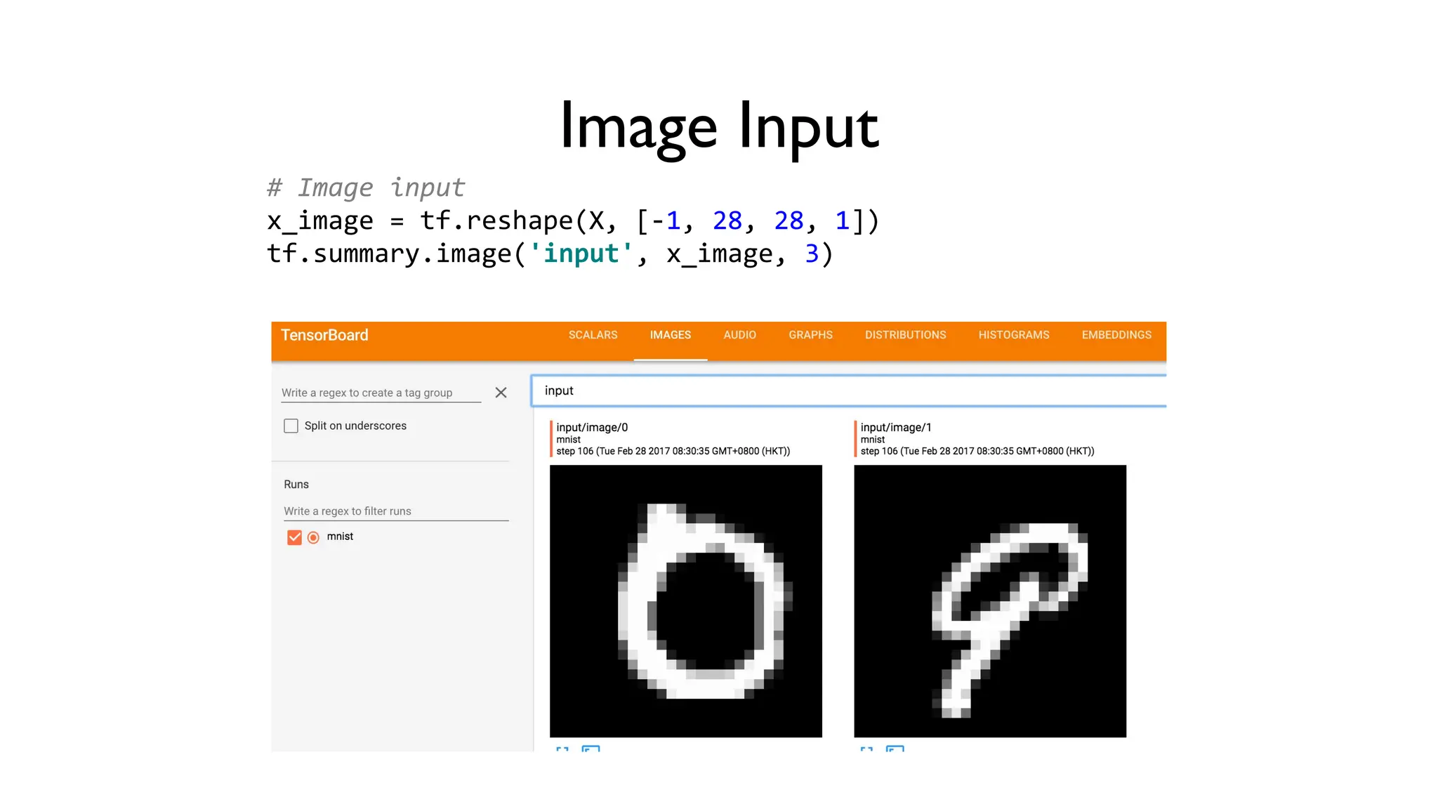The image size is (1438, 809).
Task: Clear the tag group regex with X
Action: pos(501,393)
